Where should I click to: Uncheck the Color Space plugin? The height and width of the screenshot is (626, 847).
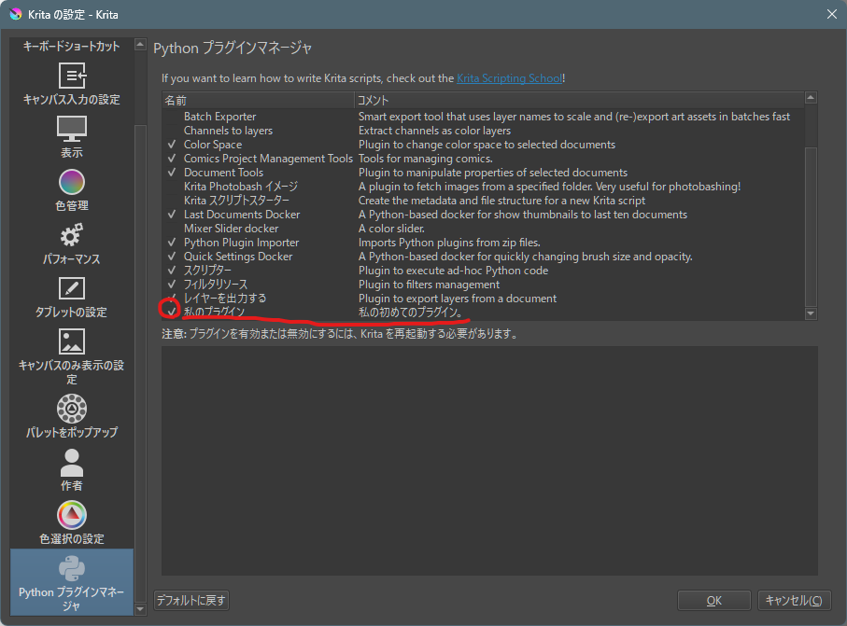pos(172,145)
